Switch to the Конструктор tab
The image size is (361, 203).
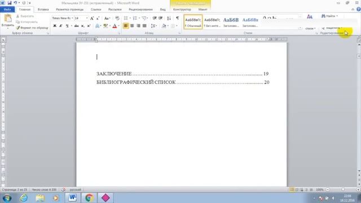[x=182, y=10]
